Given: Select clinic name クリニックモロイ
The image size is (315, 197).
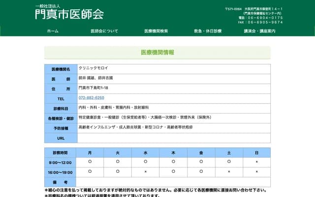Looking at the screenshot, I should 93,68.
